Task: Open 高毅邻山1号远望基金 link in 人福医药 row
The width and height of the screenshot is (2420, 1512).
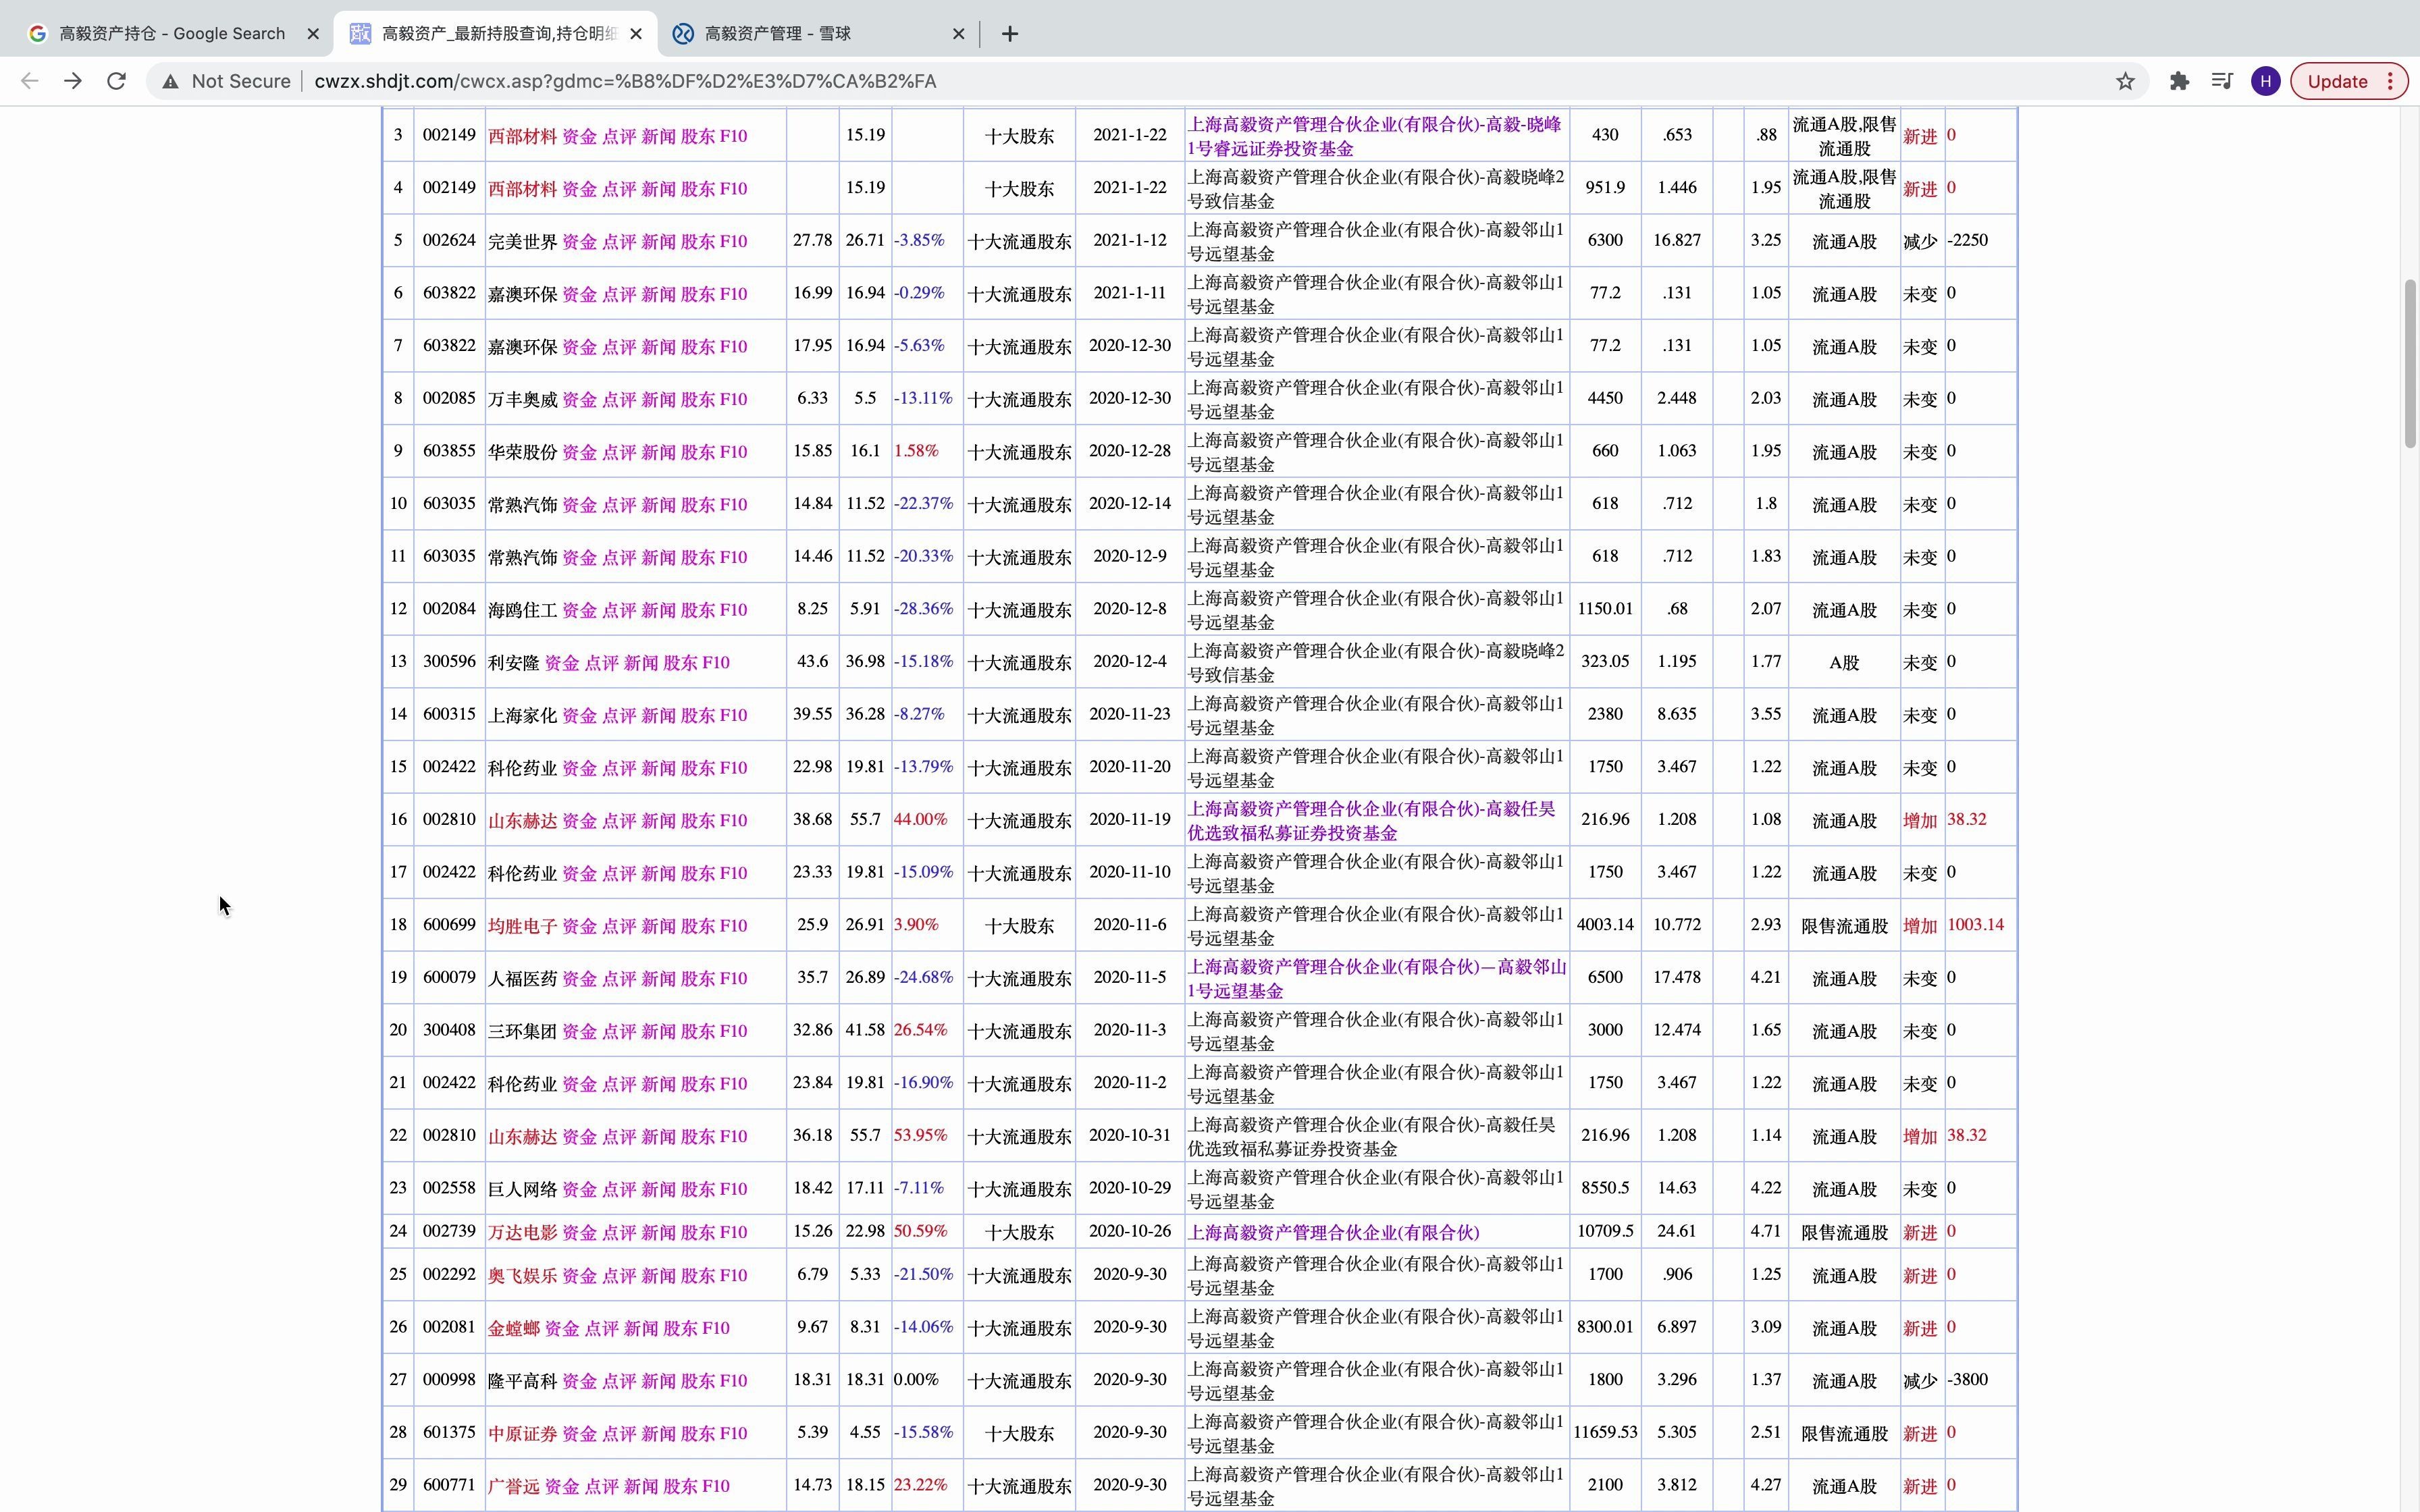Action: tap(1376, 979)
